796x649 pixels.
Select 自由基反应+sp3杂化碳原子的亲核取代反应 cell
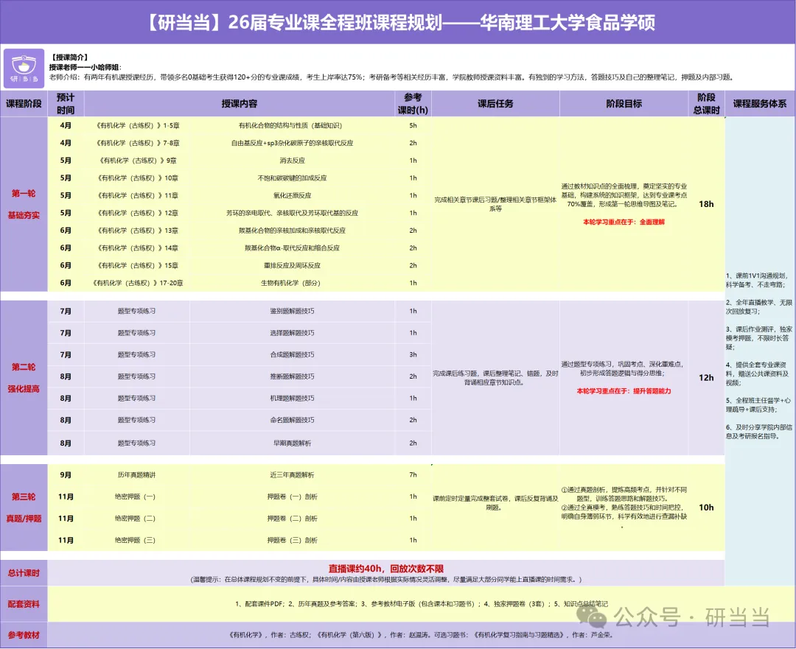click(x=293, y=143)
